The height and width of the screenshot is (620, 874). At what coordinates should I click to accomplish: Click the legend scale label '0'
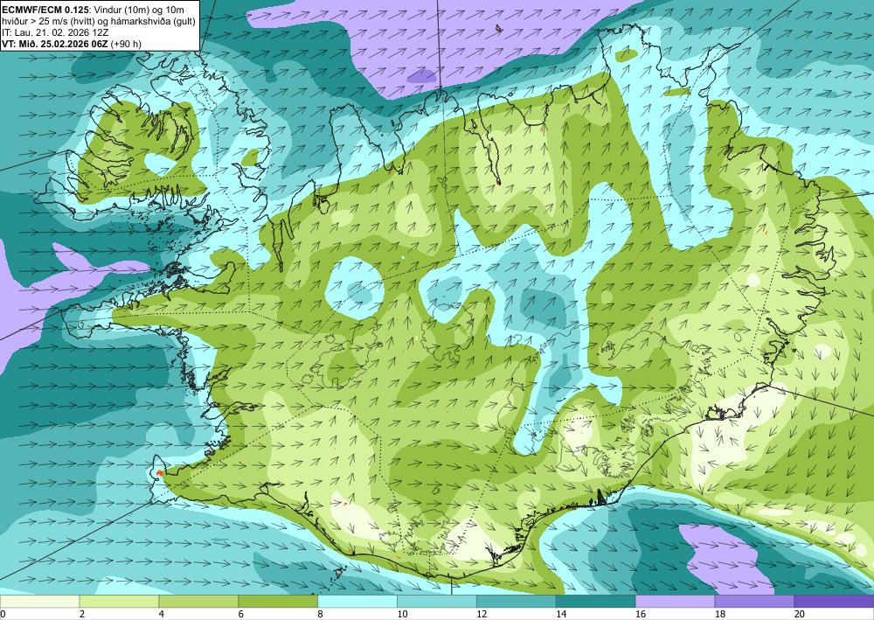coord(3,615)
